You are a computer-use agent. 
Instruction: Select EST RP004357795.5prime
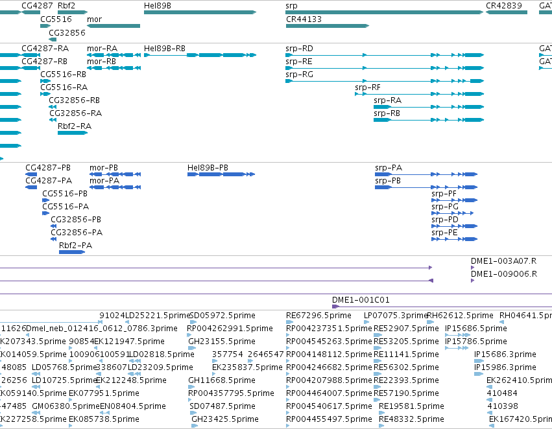pyautogui.click(x=231, y=393)
